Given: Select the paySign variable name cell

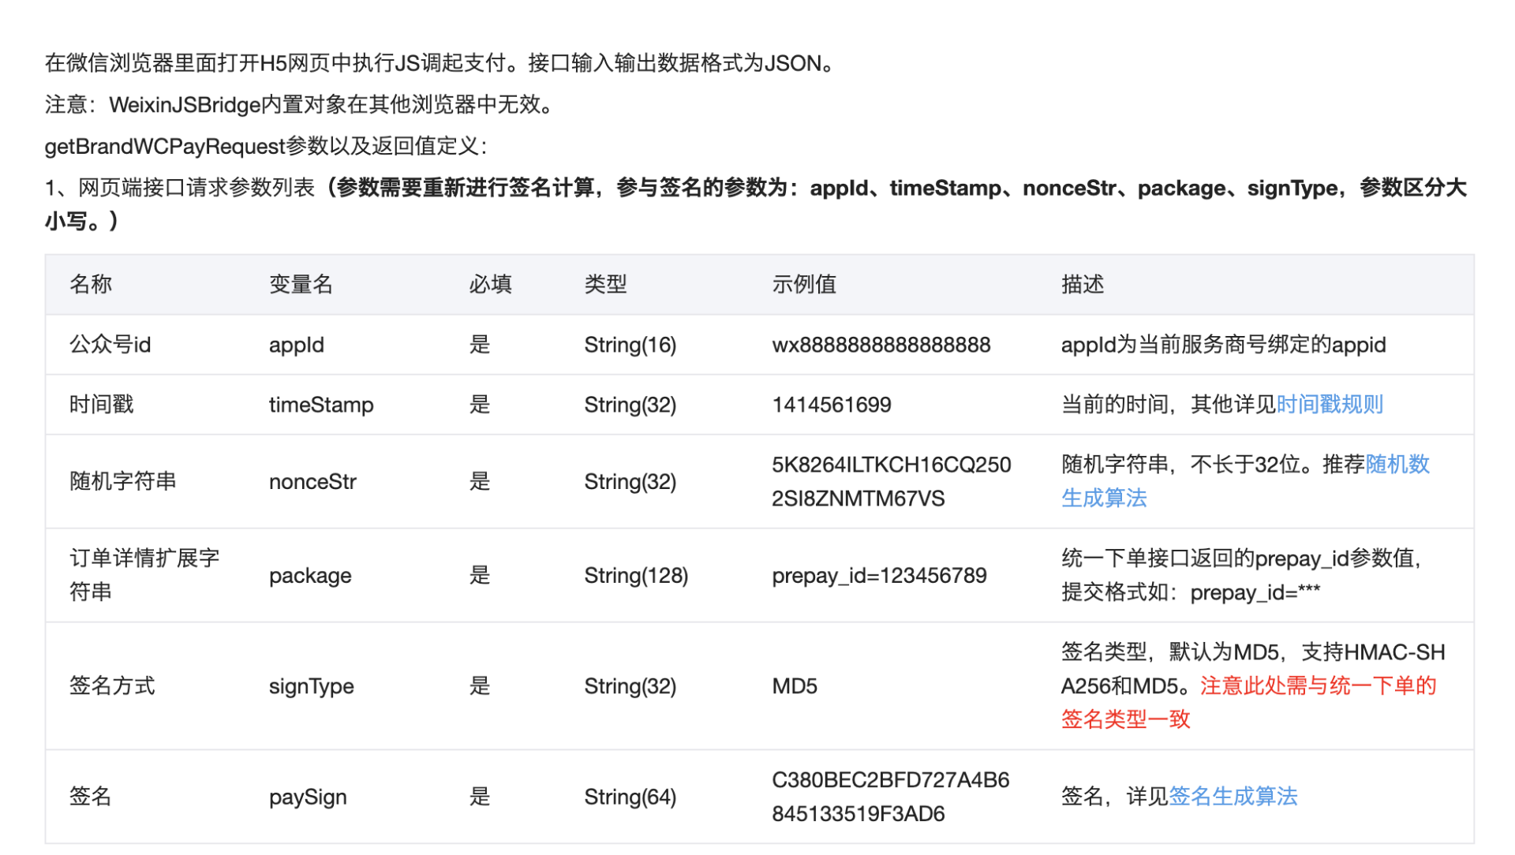Looking at the screenshot, I should pos(308,797).
